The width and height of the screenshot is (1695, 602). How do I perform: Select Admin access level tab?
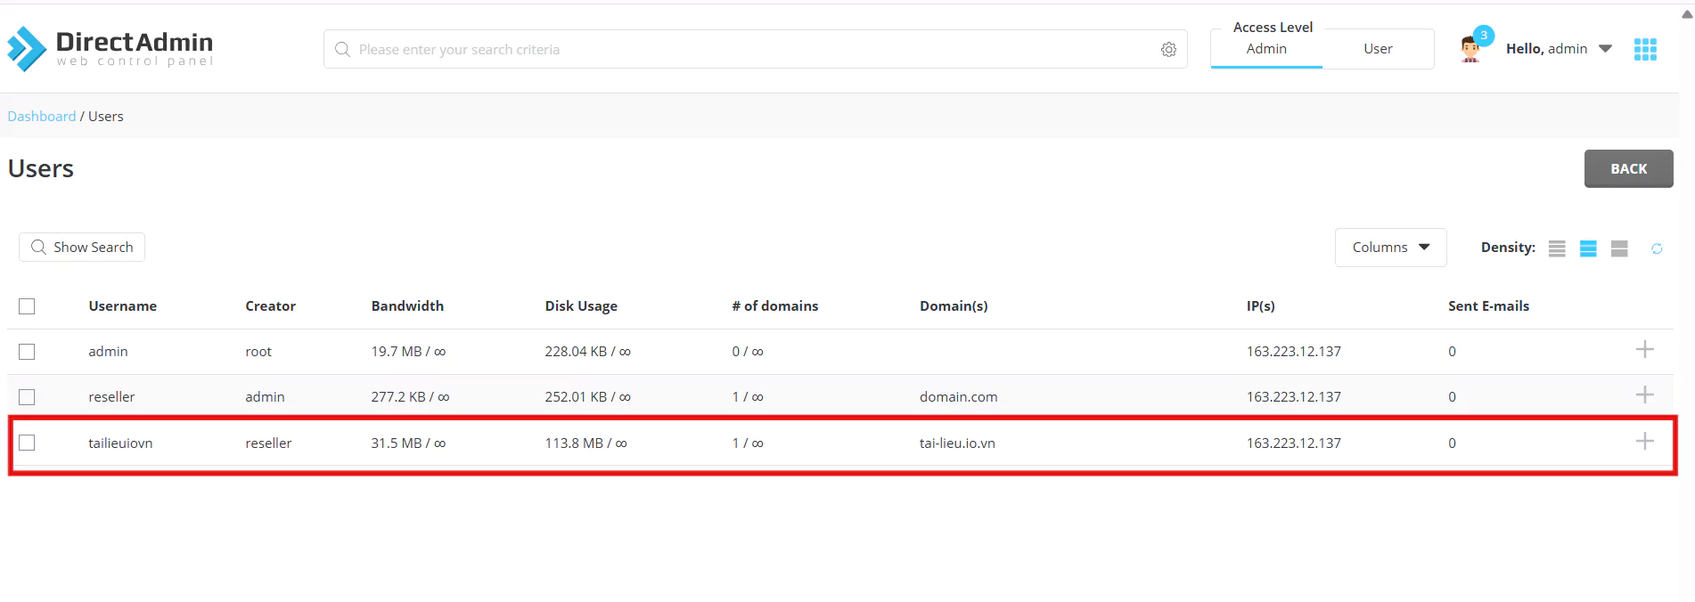coord(1265,49)
